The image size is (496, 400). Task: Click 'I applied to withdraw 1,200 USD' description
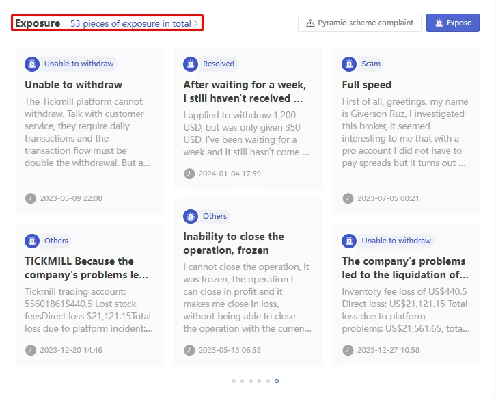(246, 133)
